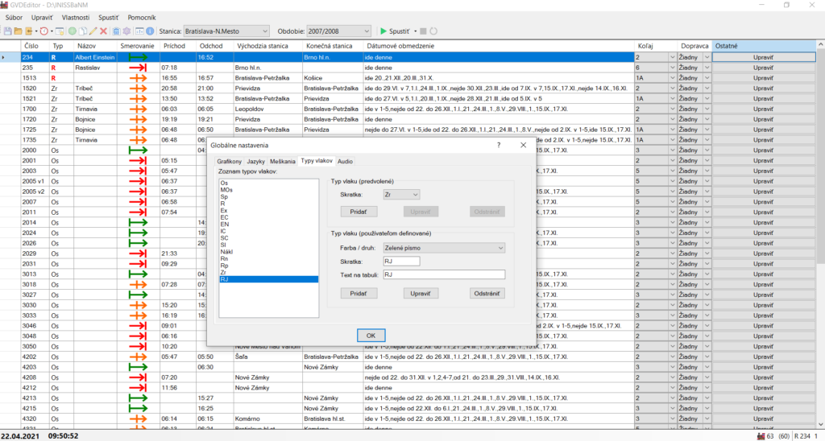This screenshot has width=825, height=441.
Task: Click the red clock toolbar icon
Action: point(44,31)
